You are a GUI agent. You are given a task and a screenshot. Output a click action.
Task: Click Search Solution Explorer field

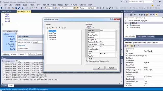tap(143, 18)
